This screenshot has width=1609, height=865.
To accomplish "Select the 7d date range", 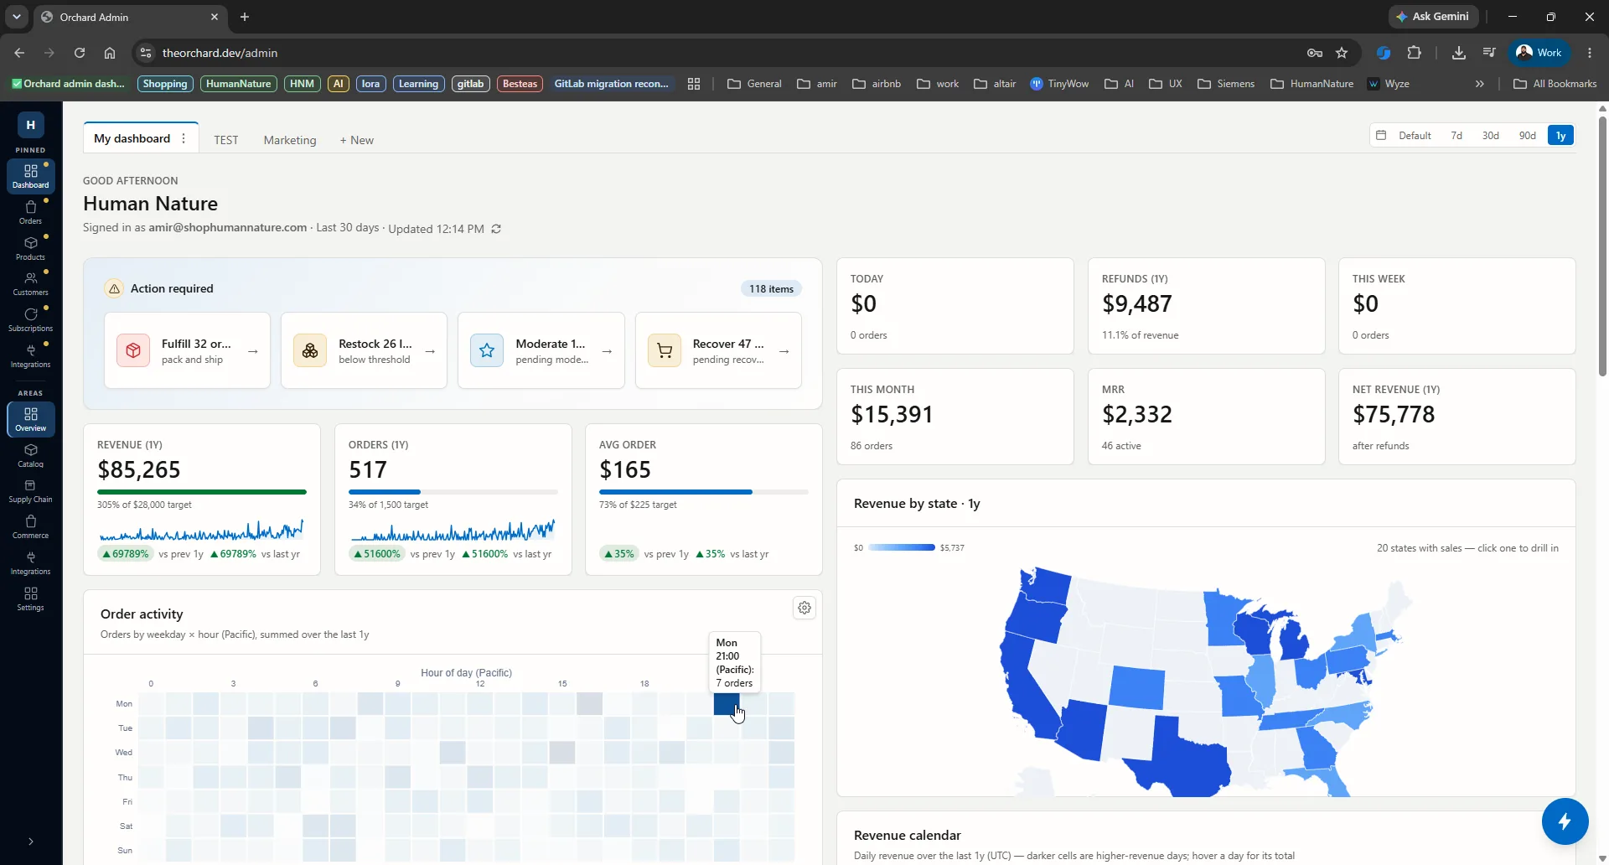I will click(1456, 136).
